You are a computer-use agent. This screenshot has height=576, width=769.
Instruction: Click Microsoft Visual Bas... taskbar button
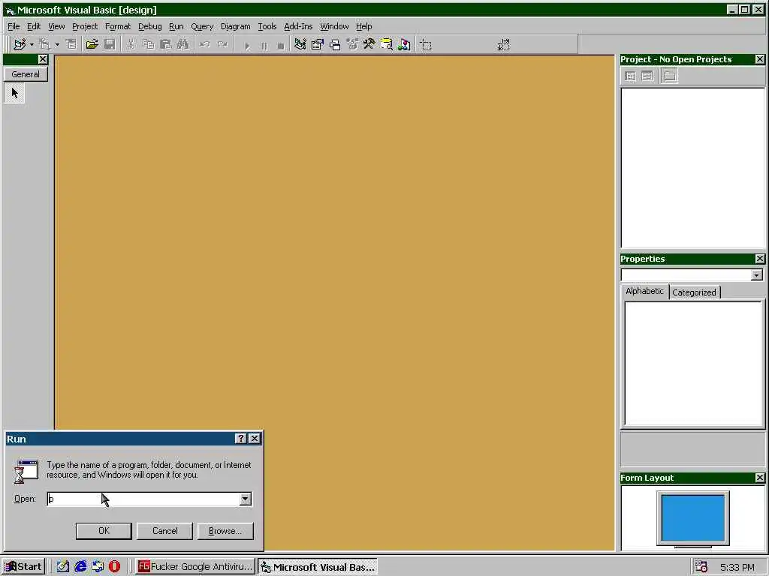(318, 567)
